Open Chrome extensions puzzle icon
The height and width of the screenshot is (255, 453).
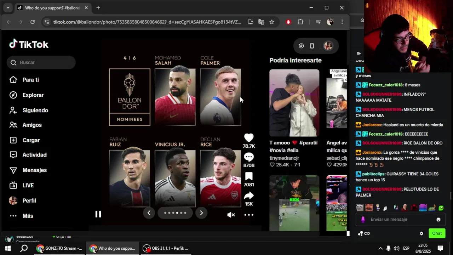[300, 22]
